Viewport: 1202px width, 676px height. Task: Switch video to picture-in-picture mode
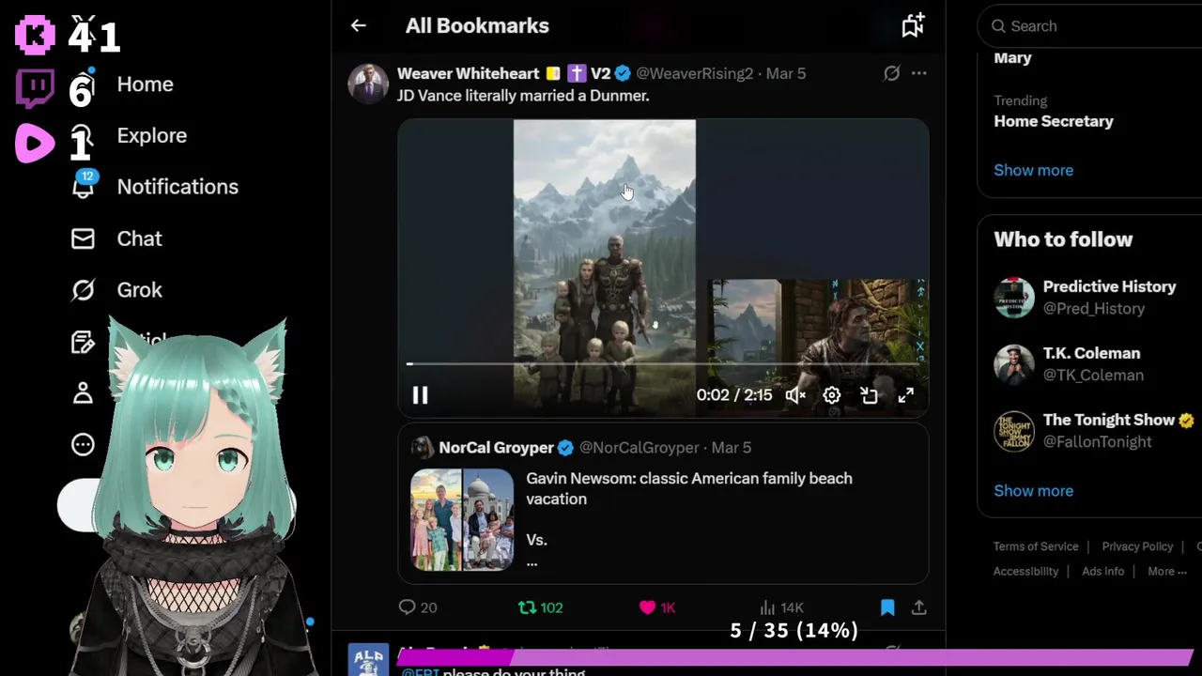[x=869, y=395]
